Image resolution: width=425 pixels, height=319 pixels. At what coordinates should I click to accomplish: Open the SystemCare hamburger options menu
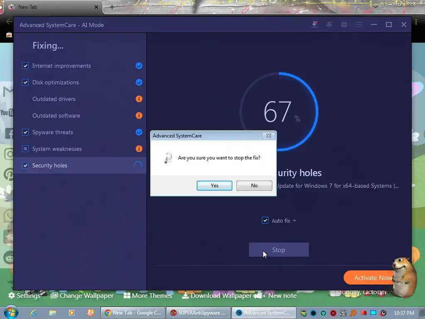click(x=359, y=25)
